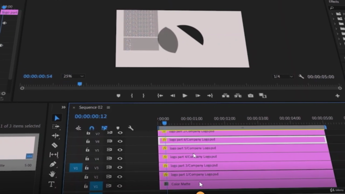Select logo part 6/Company Logo.psd clip
The height and width of the screenshot is (194, 345).
pyautogui.click(x=242, y=140)
